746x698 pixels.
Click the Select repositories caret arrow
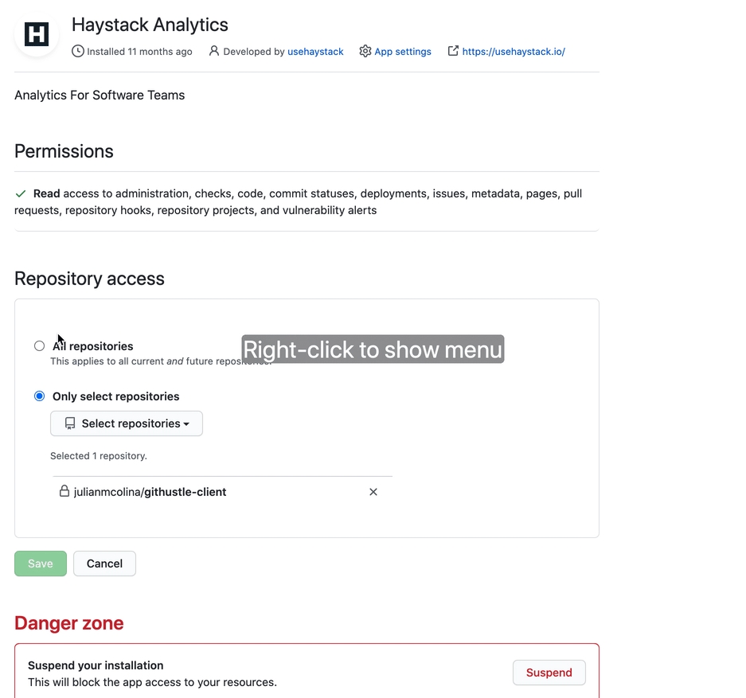pos(186,424)
